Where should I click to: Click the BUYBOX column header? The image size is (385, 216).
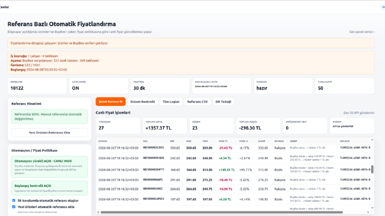coord(279,141)
